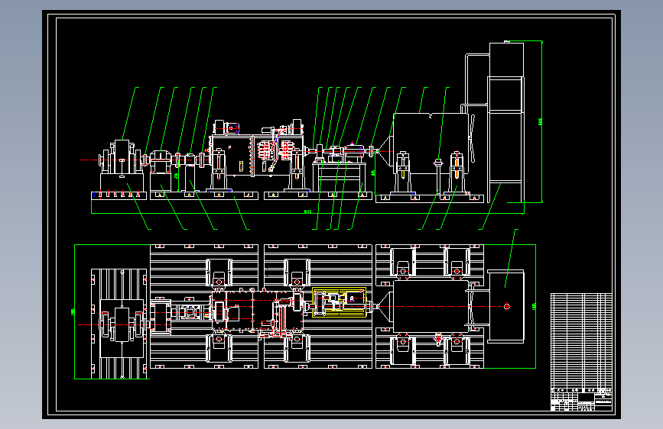Click the leftmost motor in the elevation view
Image resolution: width=663 pixels, height=429 pixels.
tap(122, 158)
